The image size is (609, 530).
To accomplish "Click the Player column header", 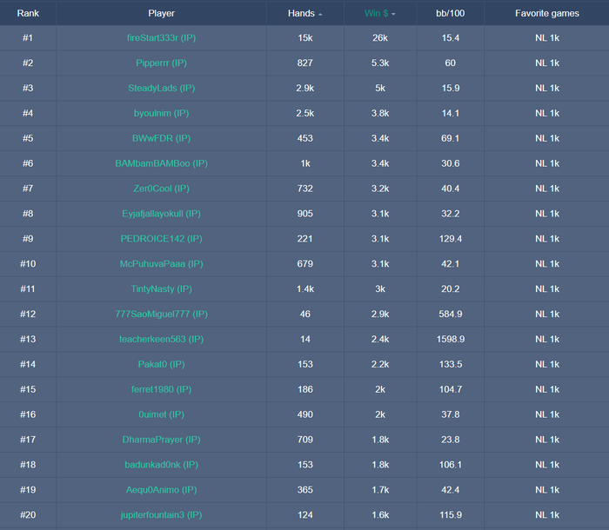I will coord(161,14).
